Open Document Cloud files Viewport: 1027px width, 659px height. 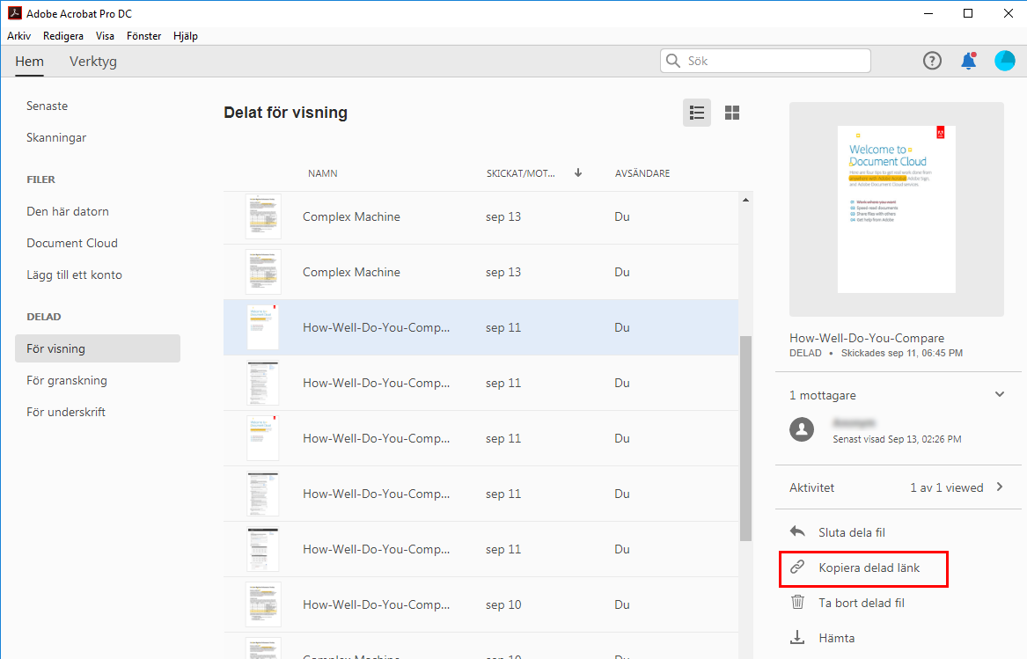72,243
